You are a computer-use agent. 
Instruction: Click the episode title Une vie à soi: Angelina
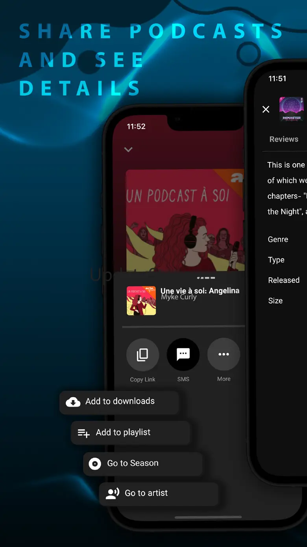click(200, 291)
